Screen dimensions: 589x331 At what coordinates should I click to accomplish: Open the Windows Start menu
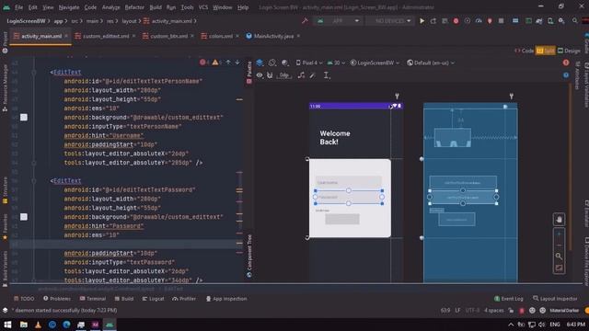pyautogui.click(x=7, y=325)
